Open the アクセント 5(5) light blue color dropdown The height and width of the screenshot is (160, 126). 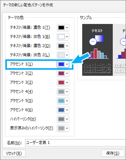tap(63, 101)
